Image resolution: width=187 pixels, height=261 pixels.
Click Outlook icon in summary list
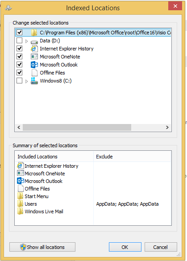(21, 181)
